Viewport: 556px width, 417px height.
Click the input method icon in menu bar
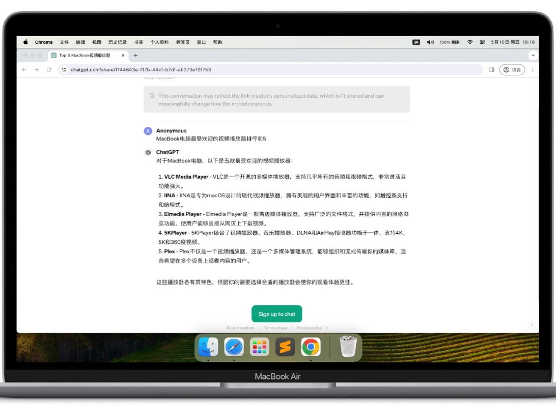416,42
